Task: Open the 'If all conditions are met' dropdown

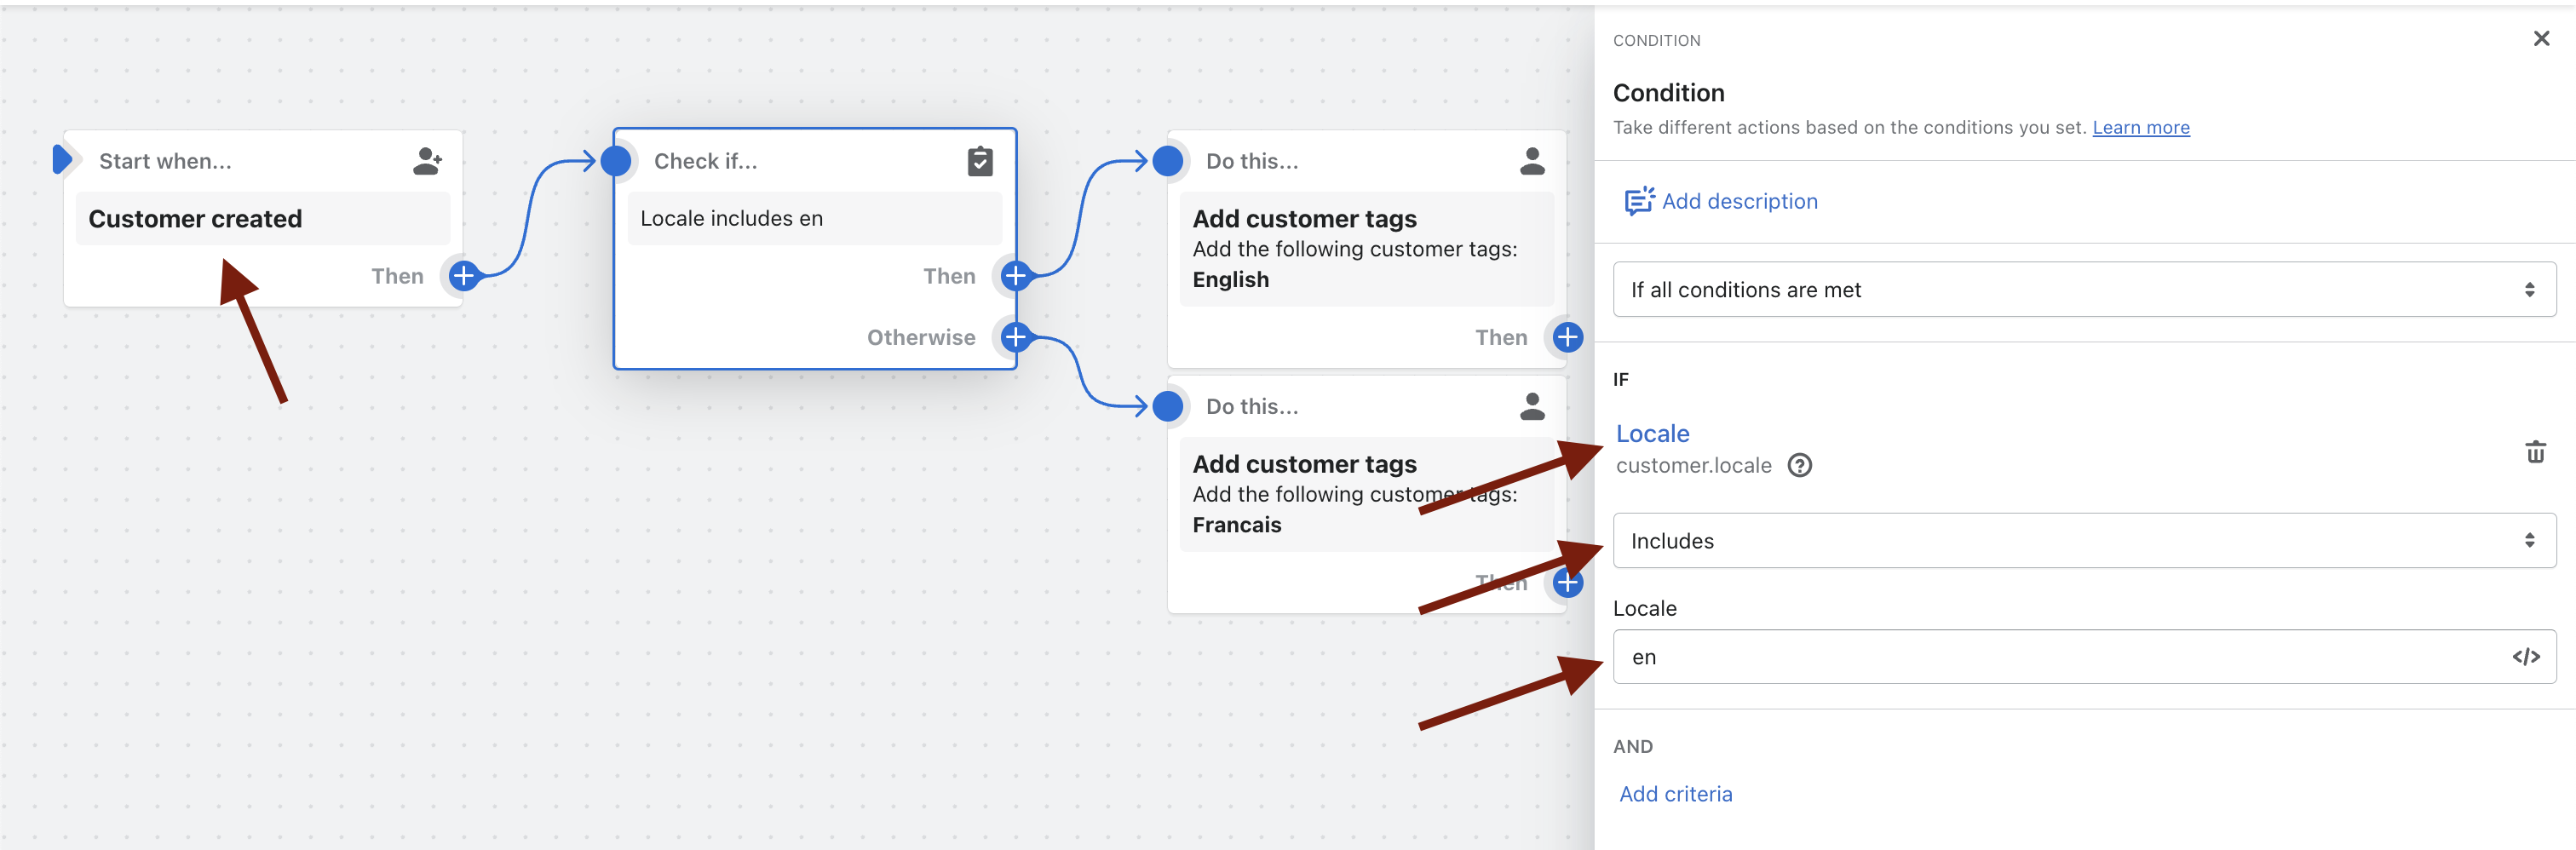Action: [2083, 290]
